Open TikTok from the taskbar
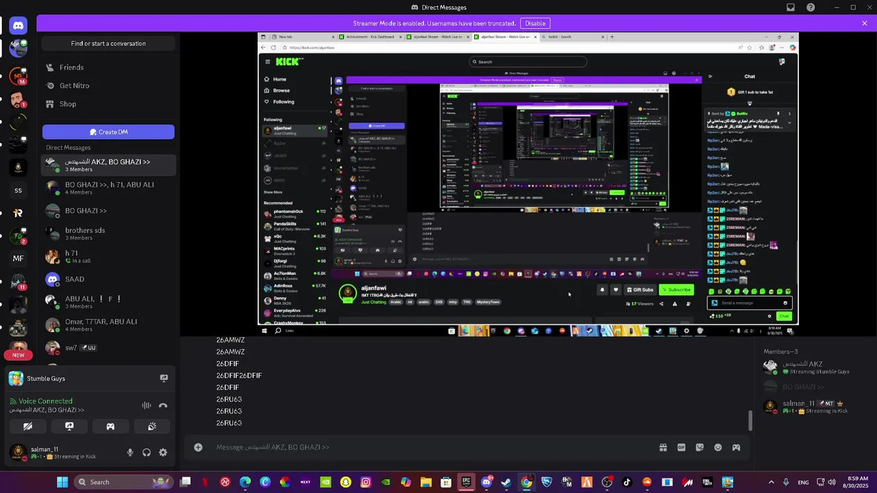The height and width of the screenshot is (493, 877). coord(627,482)
